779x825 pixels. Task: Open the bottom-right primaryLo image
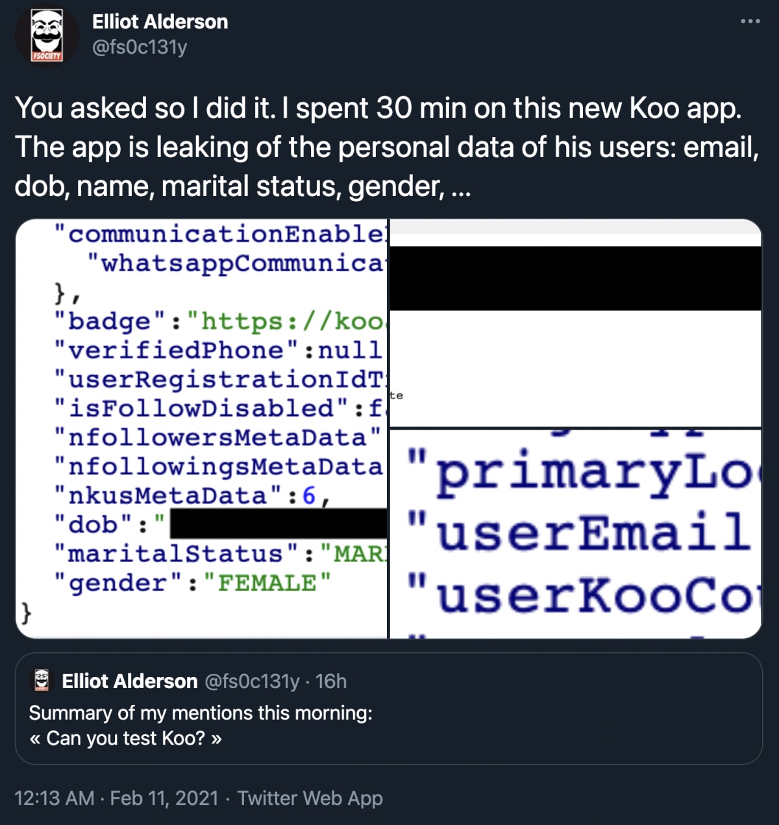pyautogui.click(x=575, y=534)
